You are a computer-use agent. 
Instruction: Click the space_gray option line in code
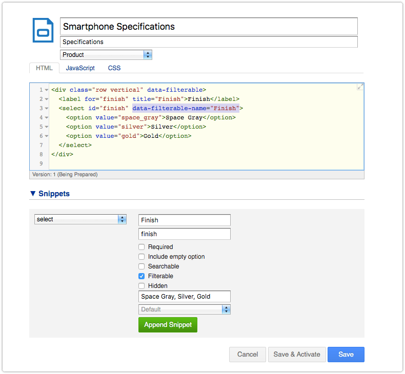151,118
